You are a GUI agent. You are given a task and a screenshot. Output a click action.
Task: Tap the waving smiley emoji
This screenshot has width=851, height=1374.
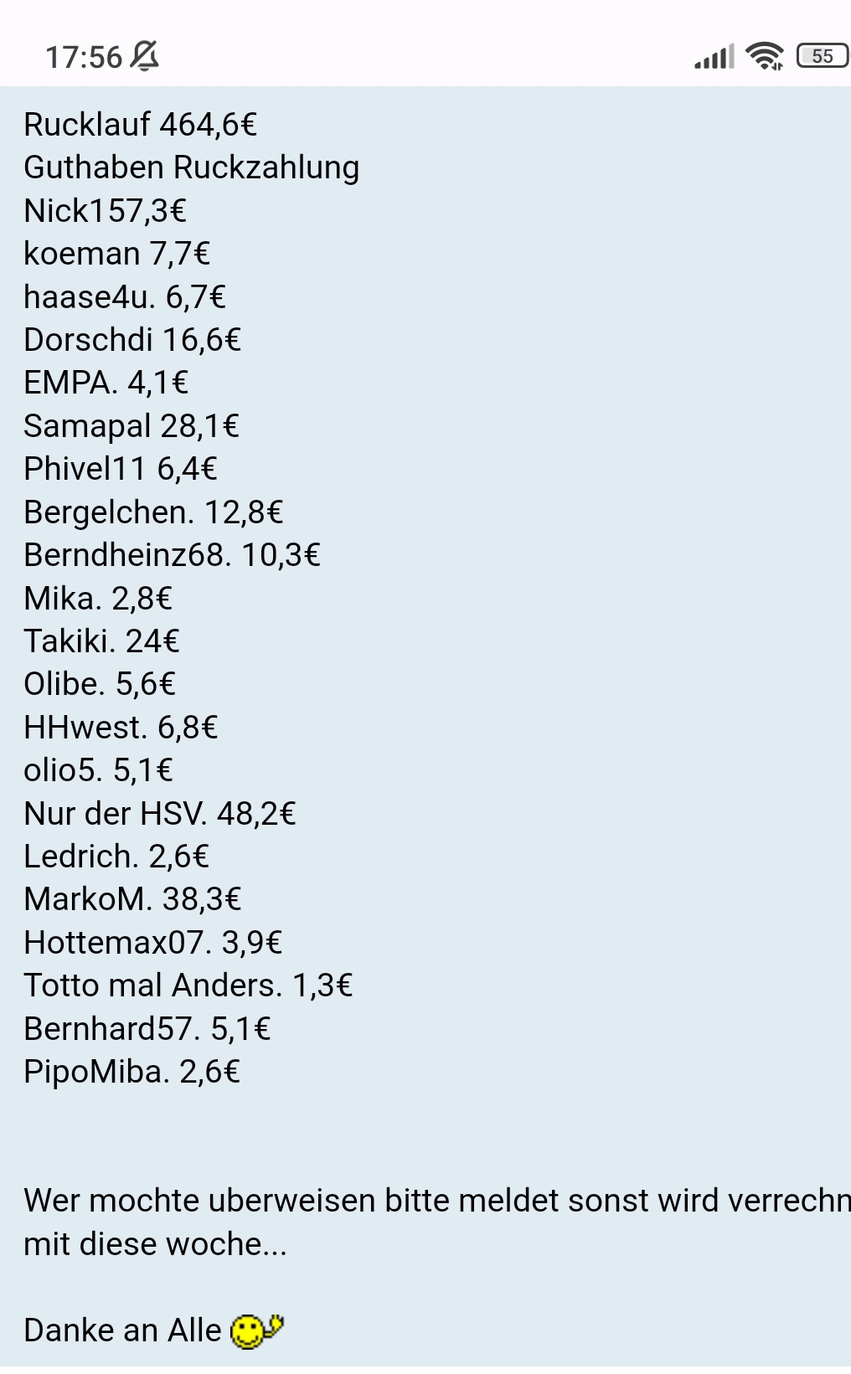256,1330
